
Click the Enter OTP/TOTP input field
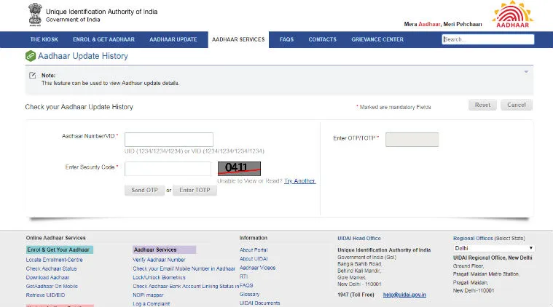(412, 140)
